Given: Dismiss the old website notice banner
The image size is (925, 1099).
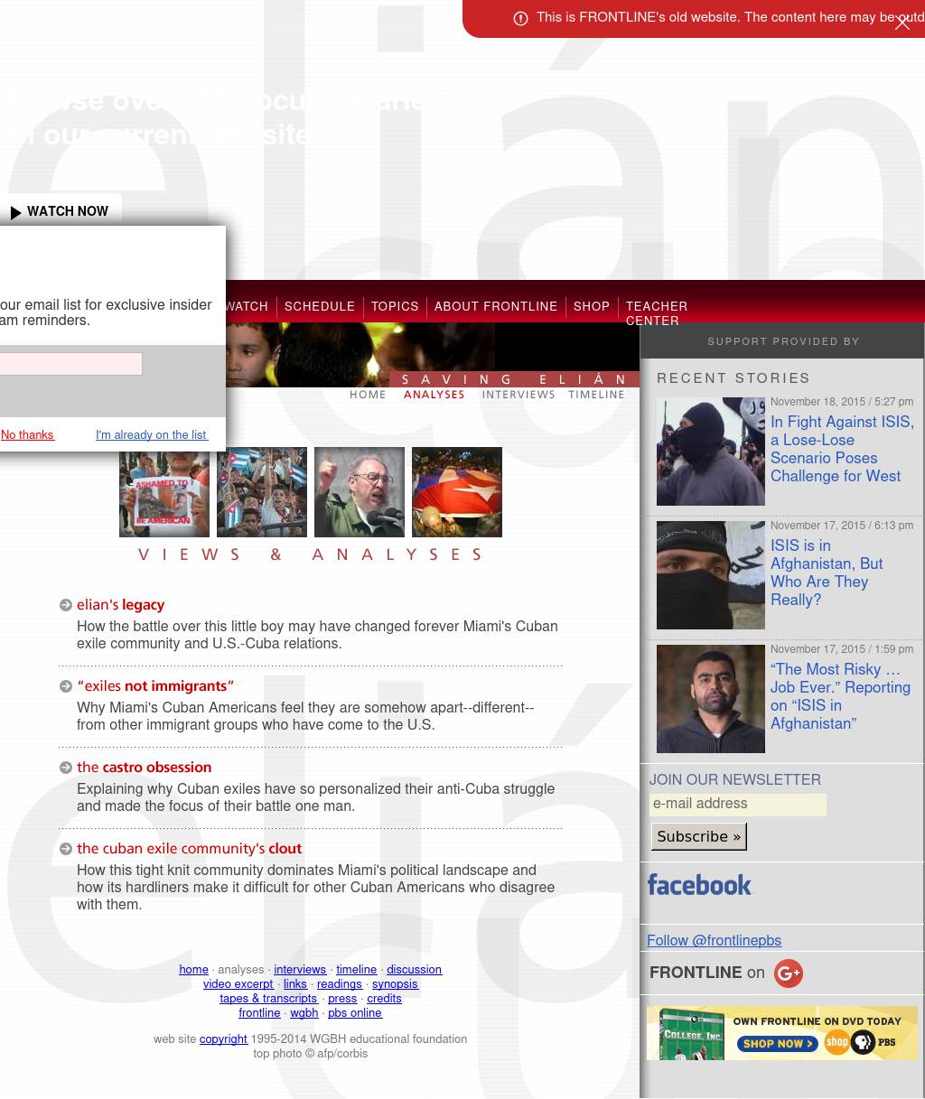Looking at the screenshot, I should click(x=902, y=23).
